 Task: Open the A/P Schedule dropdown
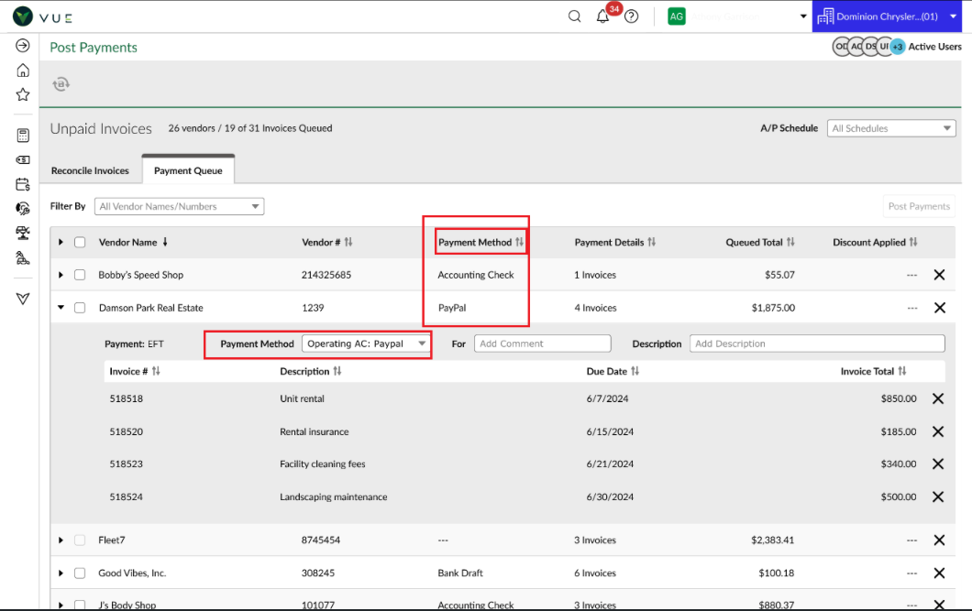click(x=891, y=128)
